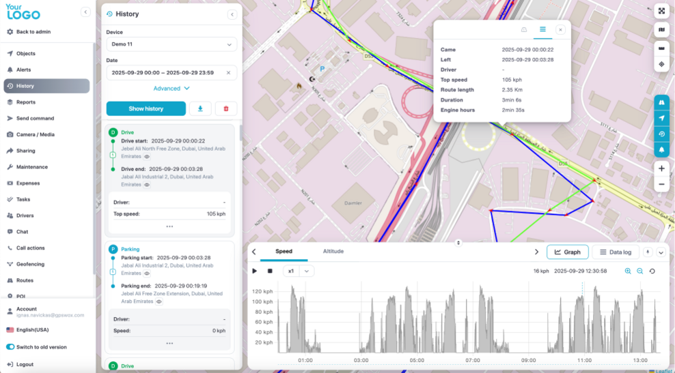Reset the graph zoom
Screen dimensions: 675x373
[652, 271]
